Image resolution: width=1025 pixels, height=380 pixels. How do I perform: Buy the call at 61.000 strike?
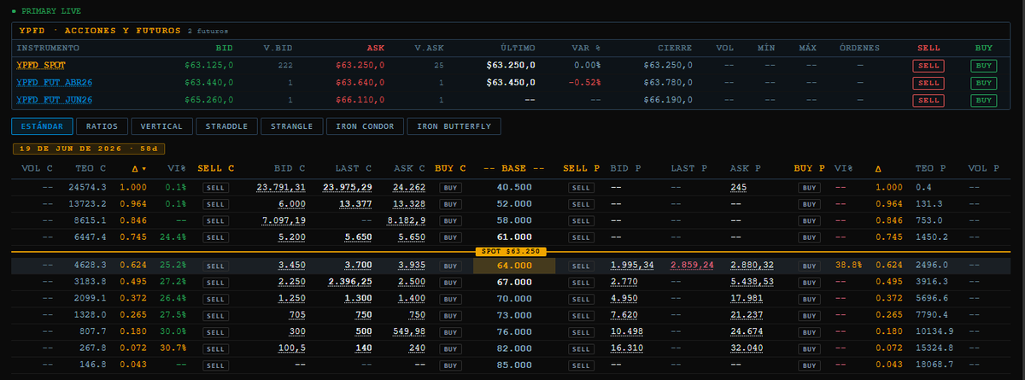[x=451, y=236]
